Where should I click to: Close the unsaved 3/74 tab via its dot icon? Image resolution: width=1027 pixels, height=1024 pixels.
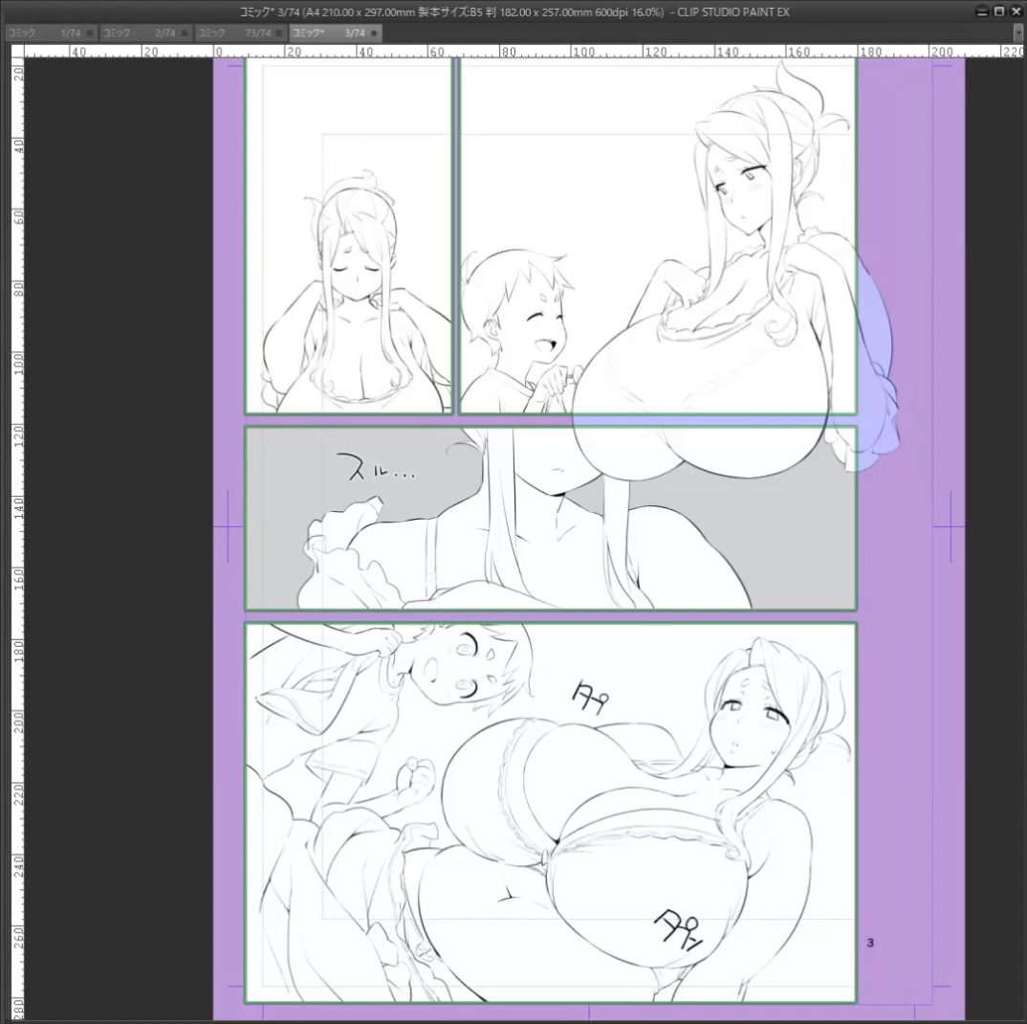[x=374, y=33]
